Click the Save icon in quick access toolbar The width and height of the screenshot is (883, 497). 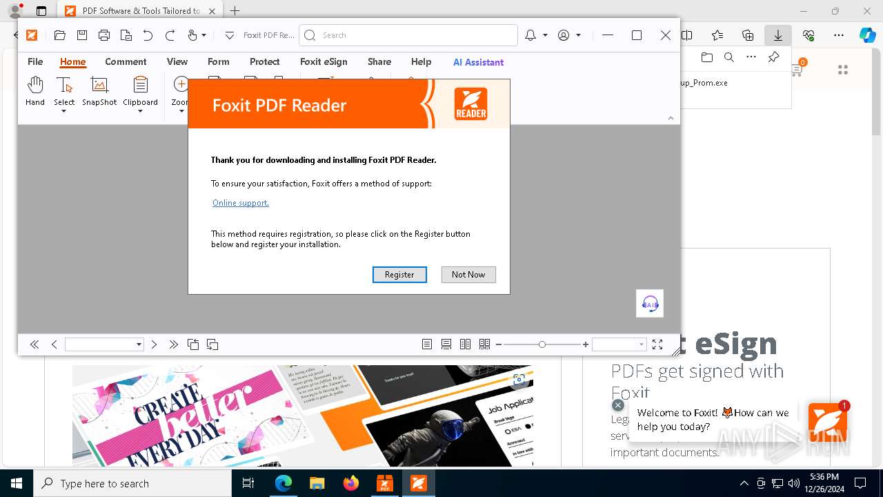[82, 35]
